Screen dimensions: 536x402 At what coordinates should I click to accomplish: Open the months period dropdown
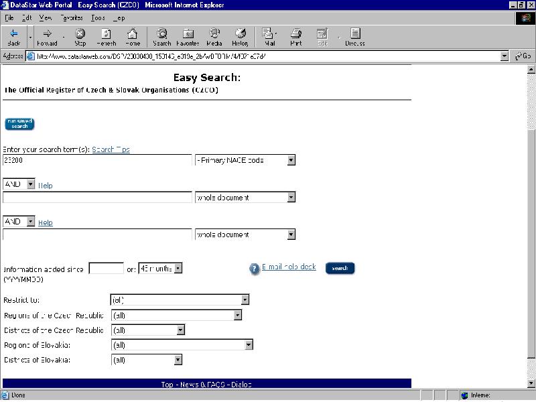(178, 269)
